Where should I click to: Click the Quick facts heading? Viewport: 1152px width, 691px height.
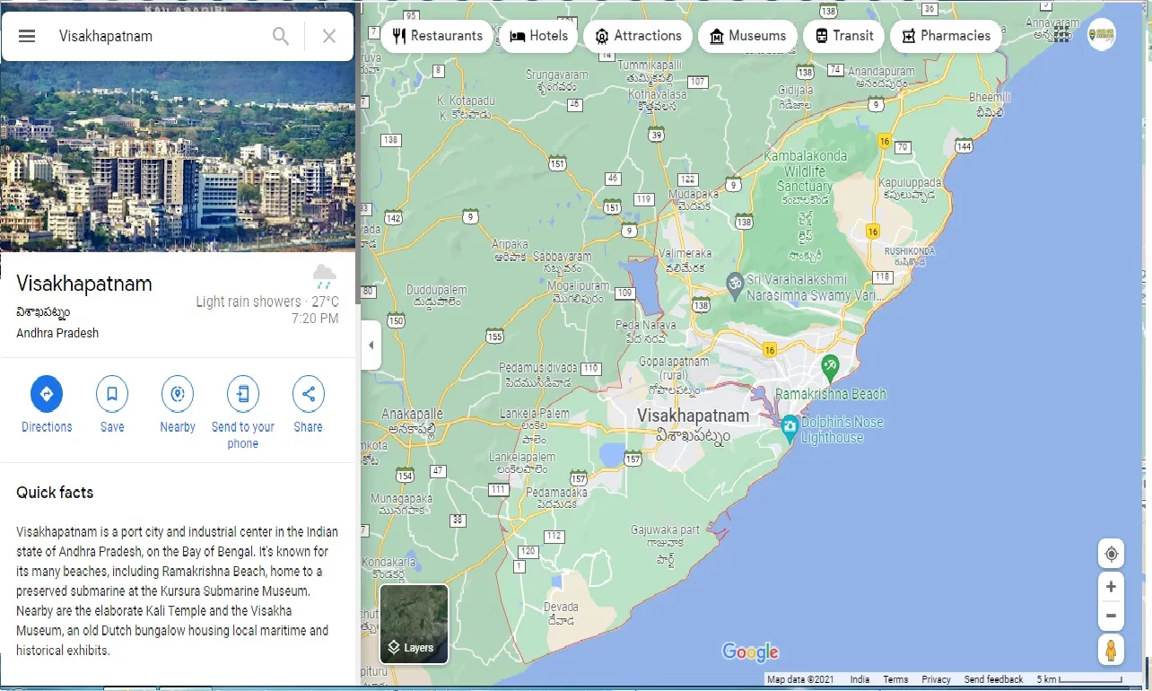(x=55, y=493)
